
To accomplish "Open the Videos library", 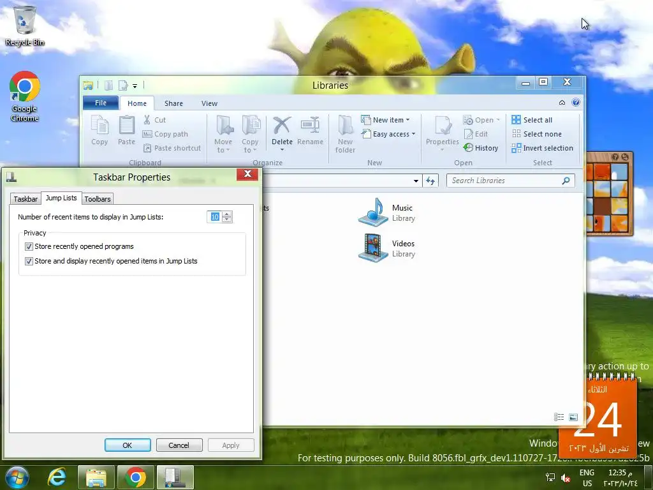I will (x=386, y=248).
